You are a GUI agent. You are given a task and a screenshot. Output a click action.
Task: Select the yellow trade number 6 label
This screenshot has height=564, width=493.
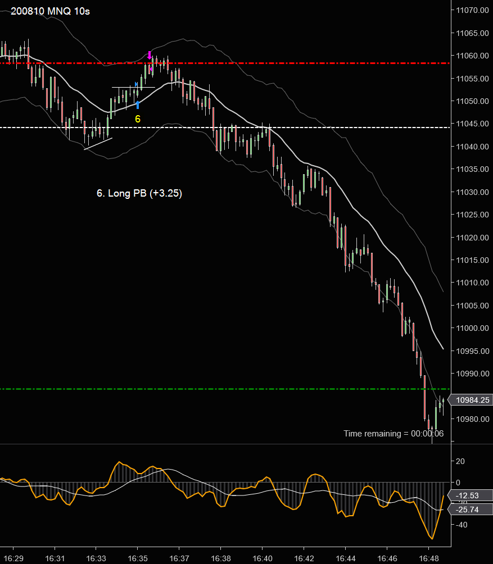pos(138,119)
